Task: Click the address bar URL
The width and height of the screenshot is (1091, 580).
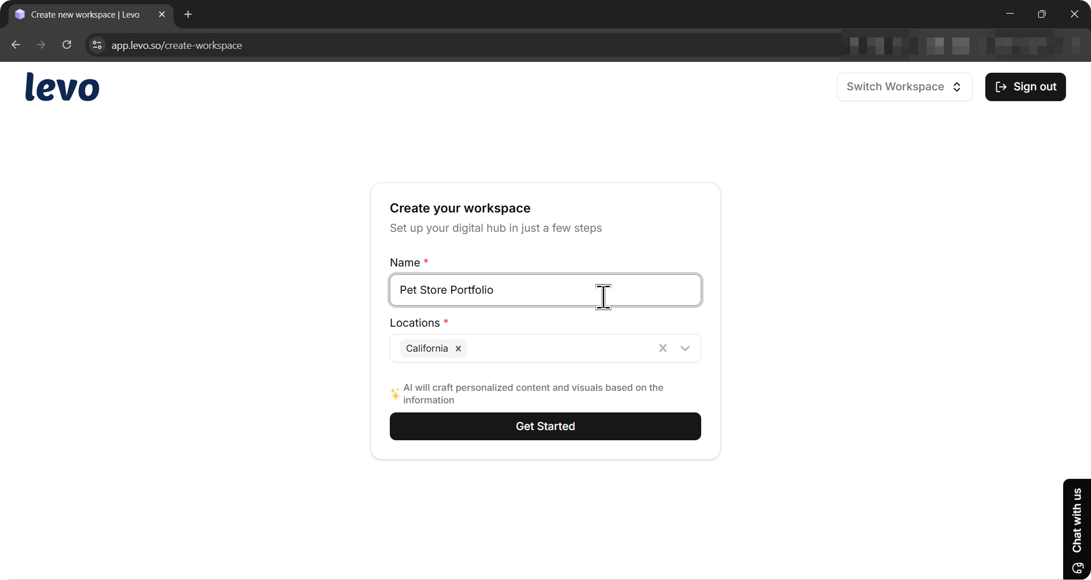Action: tap(176, 45)
